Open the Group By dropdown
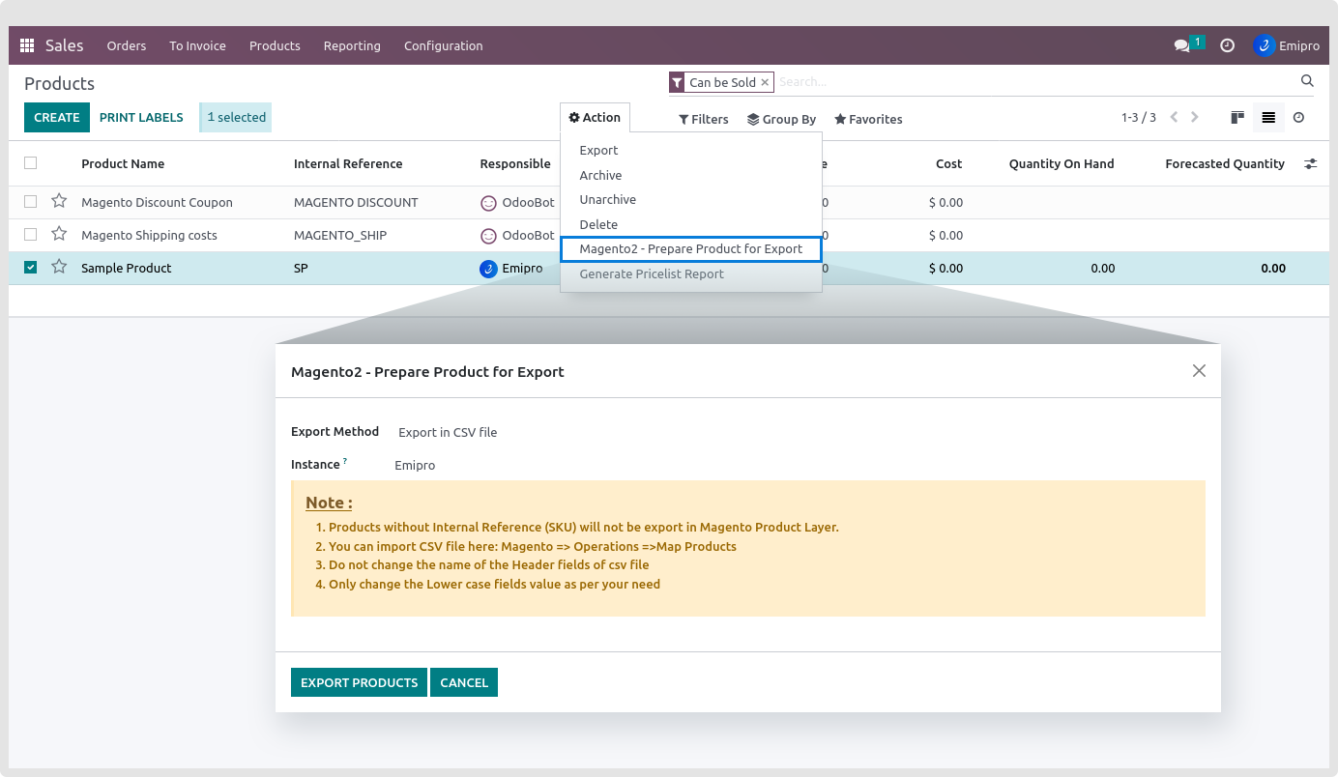1338x777 pixels. click(781, 119)
